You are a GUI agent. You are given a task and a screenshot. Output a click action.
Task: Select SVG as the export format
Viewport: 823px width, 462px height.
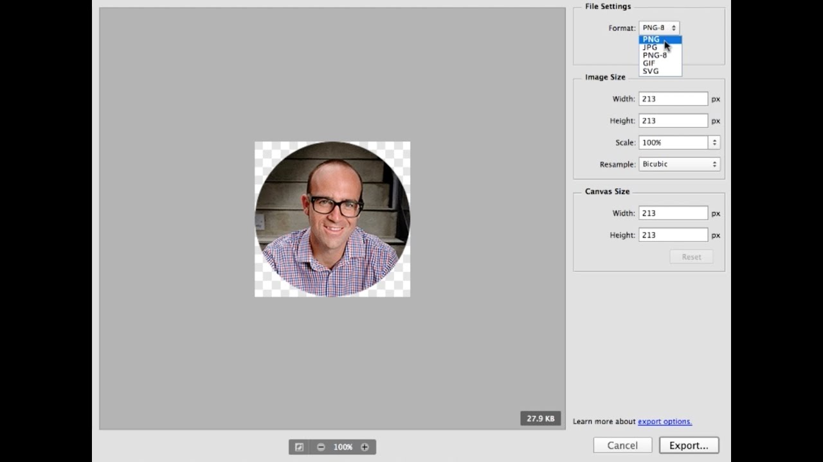(650, 71)
